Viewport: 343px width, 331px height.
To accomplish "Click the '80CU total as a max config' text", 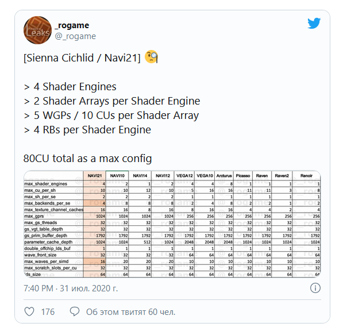I will [87, 158].
